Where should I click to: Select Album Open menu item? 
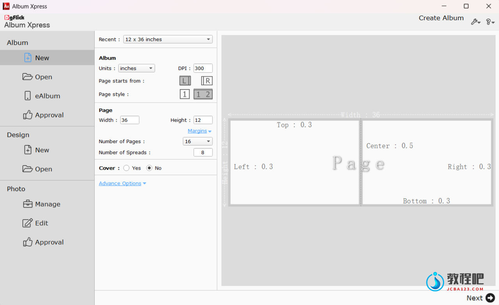(x=47, y=77)
